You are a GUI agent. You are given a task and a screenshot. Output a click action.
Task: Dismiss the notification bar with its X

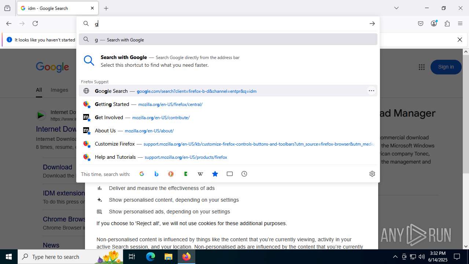point(460,40)
